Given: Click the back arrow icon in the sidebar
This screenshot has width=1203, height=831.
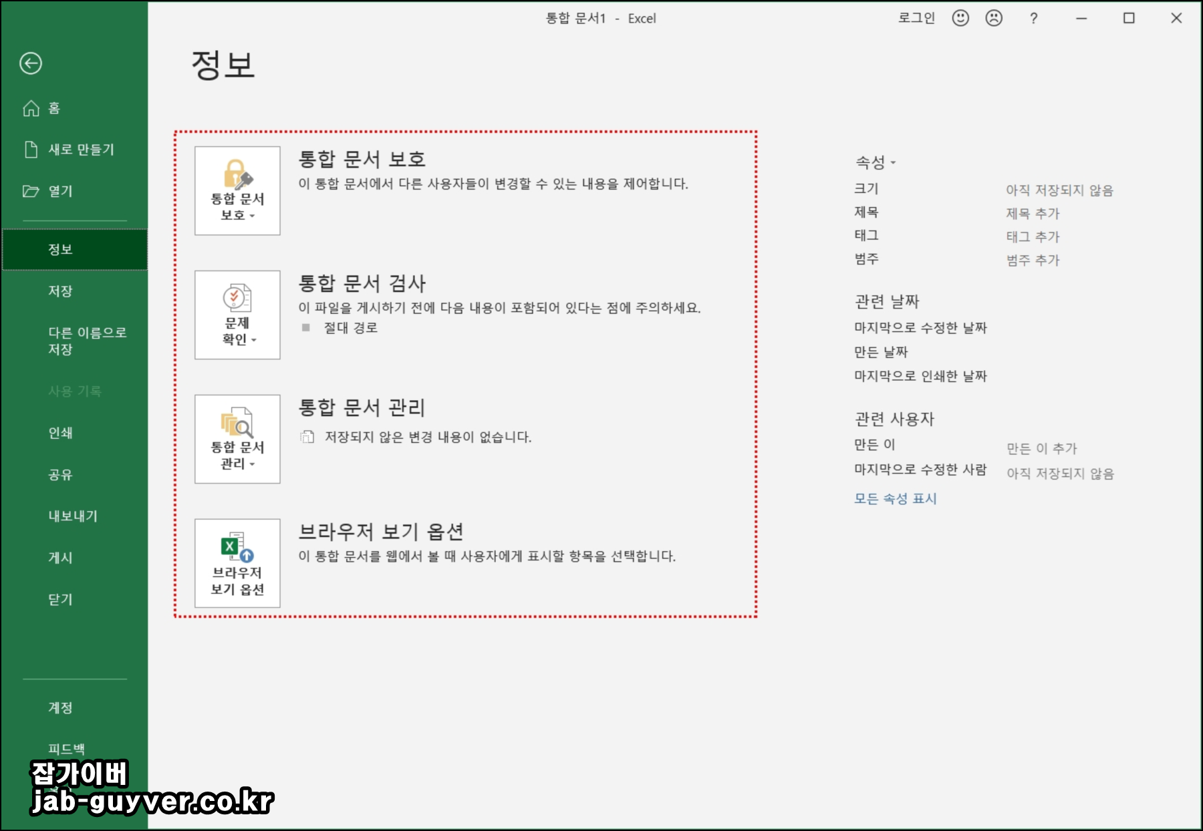Looking at the screenshot, I should [x=31, y=63].
